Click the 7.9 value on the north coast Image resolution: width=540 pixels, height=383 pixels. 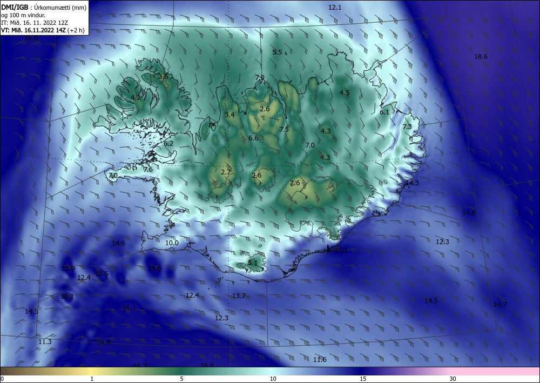point(260,77)
